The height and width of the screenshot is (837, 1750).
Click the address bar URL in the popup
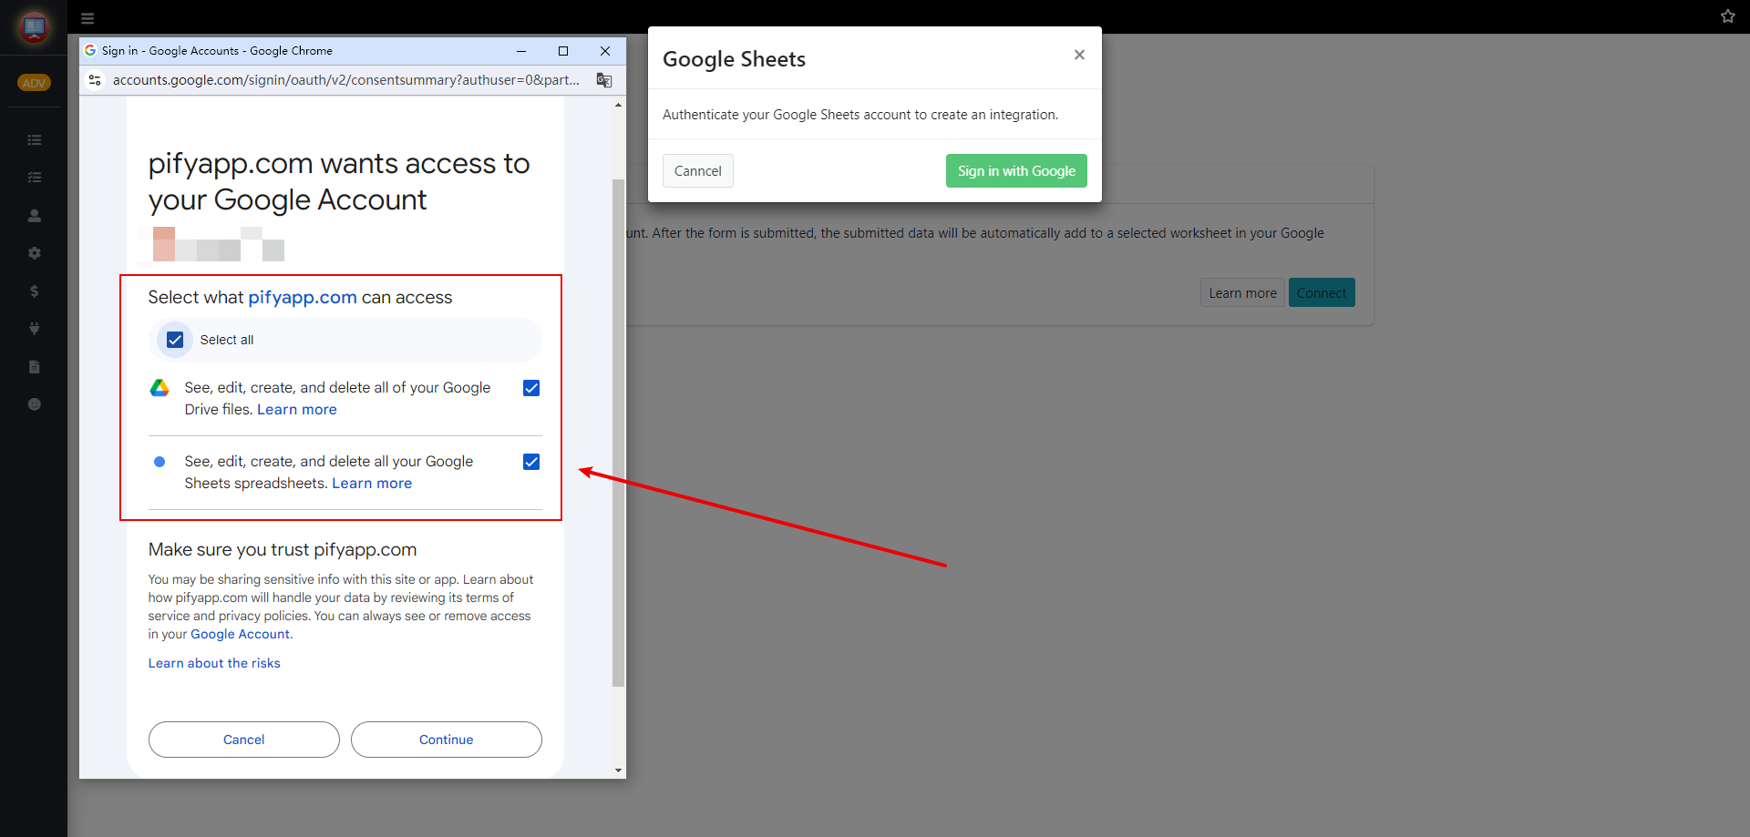pos(346,80)
